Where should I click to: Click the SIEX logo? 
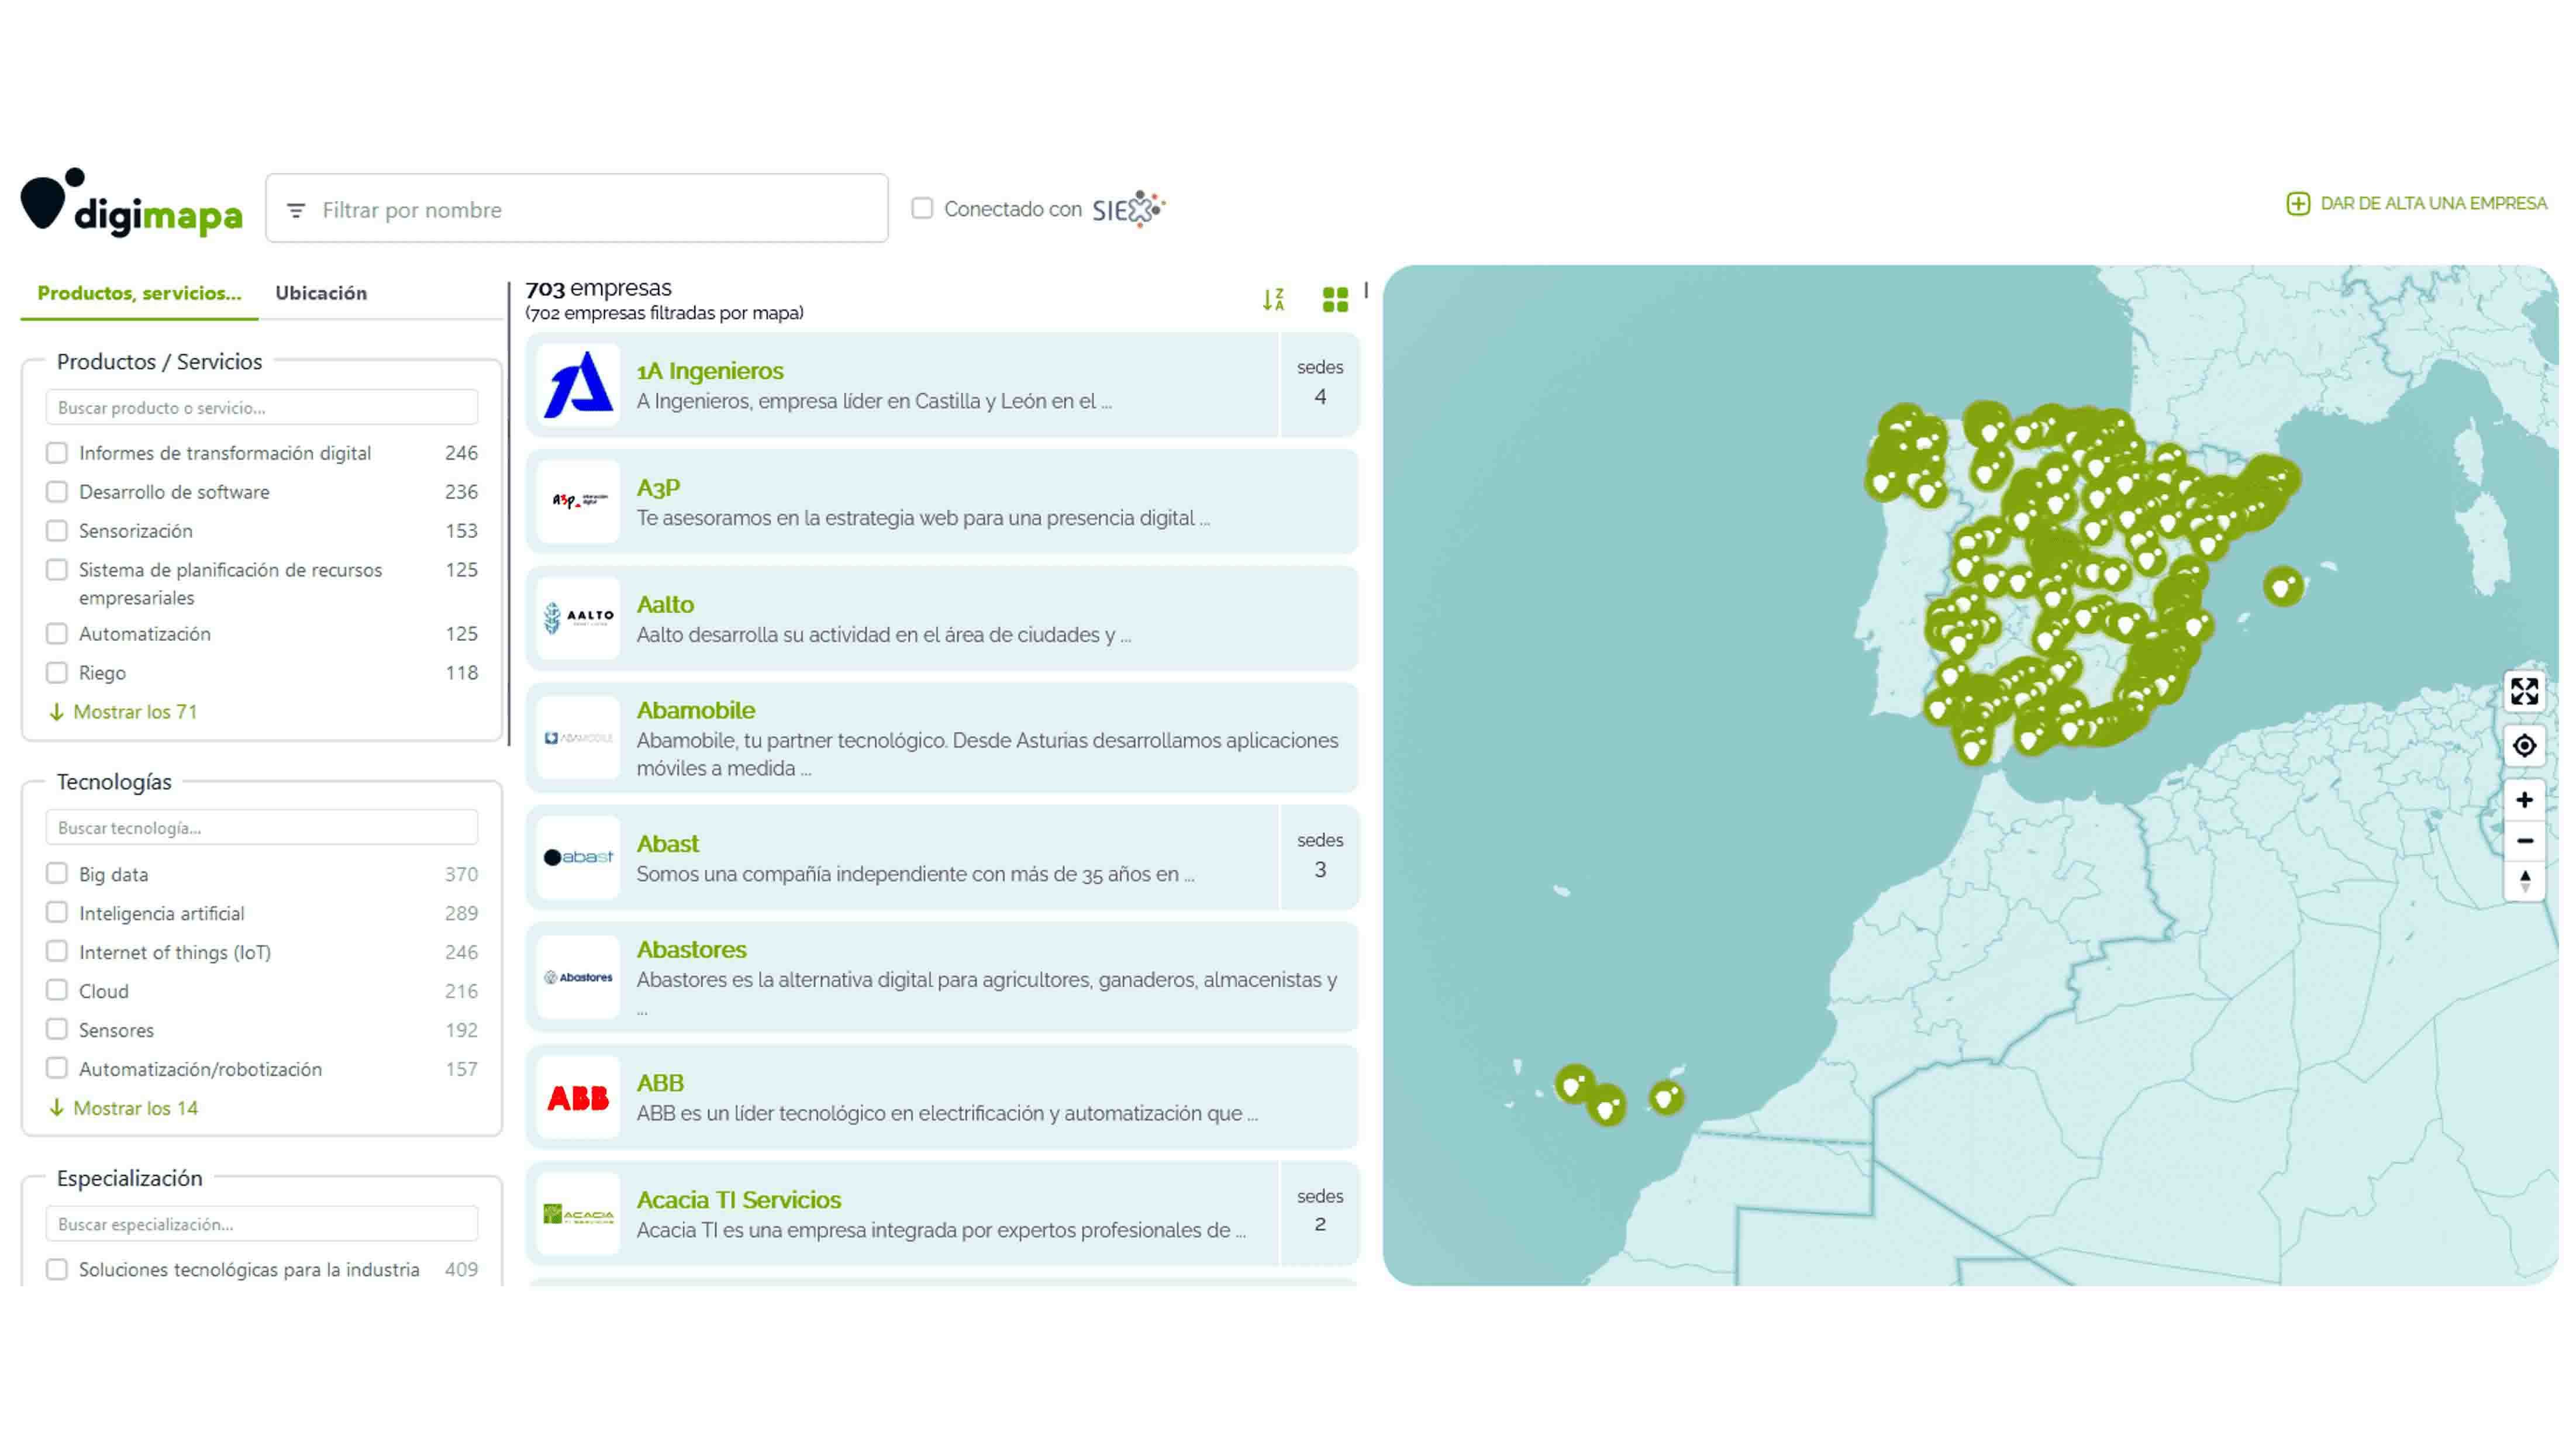click(1128, 209)
